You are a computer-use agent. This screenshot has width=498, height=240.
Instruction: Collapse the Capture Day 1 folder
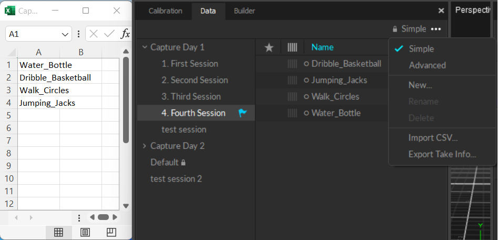click(x=145, y=47)
